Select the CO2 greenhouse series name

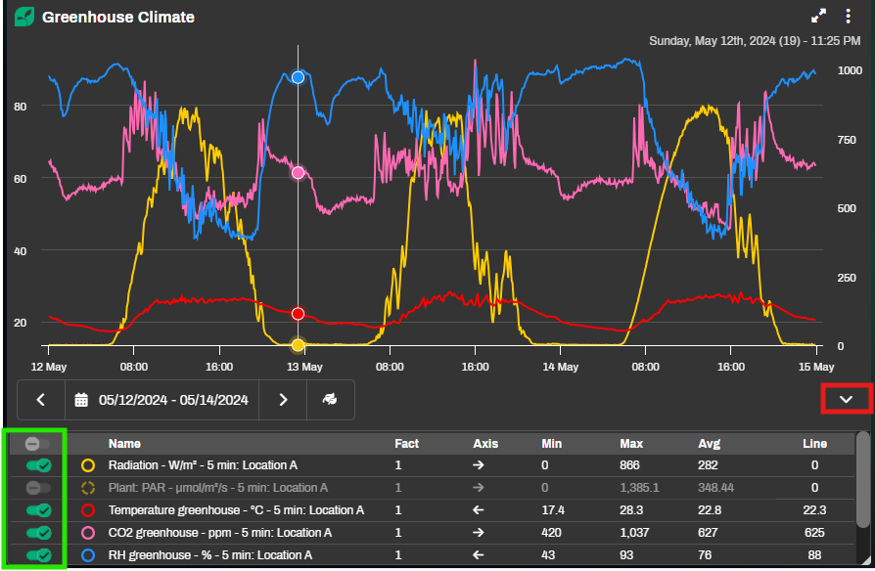click(x=219, y=532)
